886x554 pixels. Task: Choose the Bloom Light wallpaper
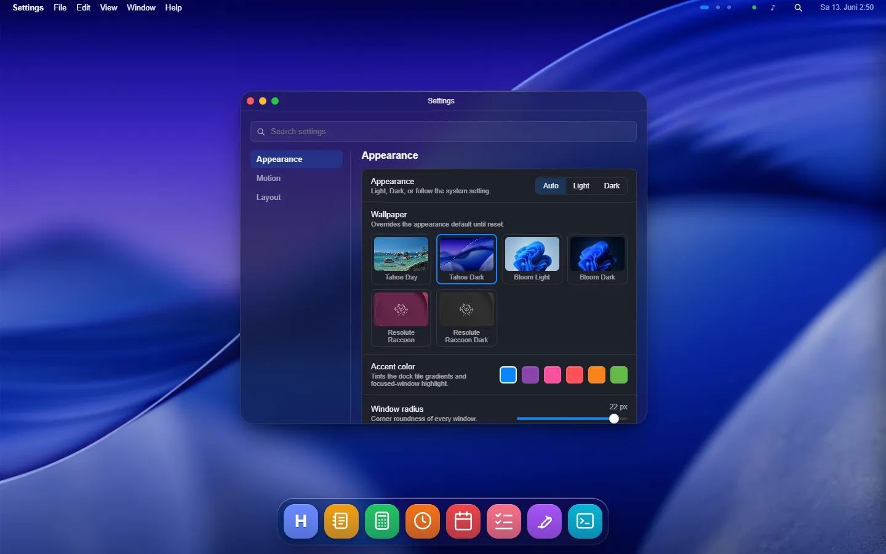point(532,259)
